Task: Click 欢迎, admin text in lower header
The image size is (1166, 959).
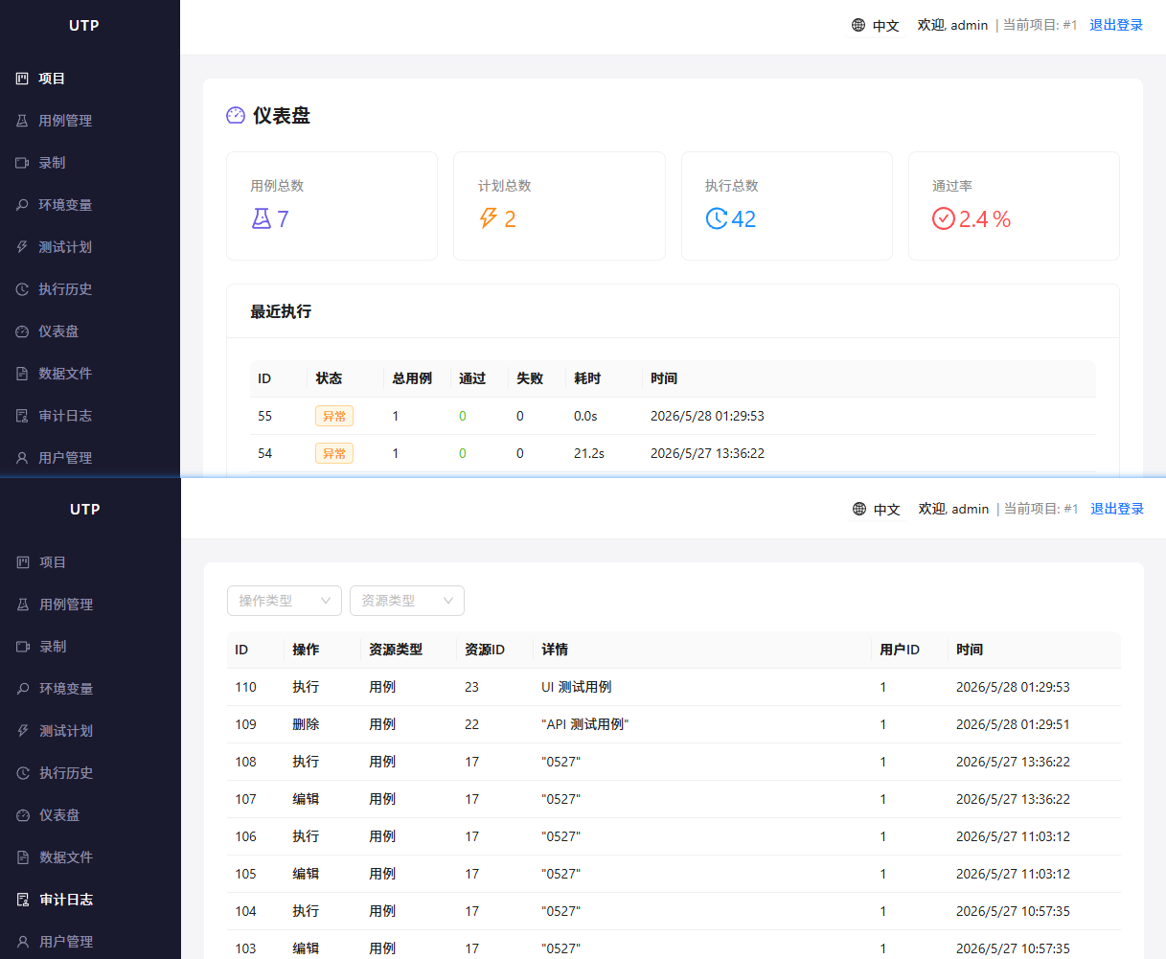Action: 953,509
